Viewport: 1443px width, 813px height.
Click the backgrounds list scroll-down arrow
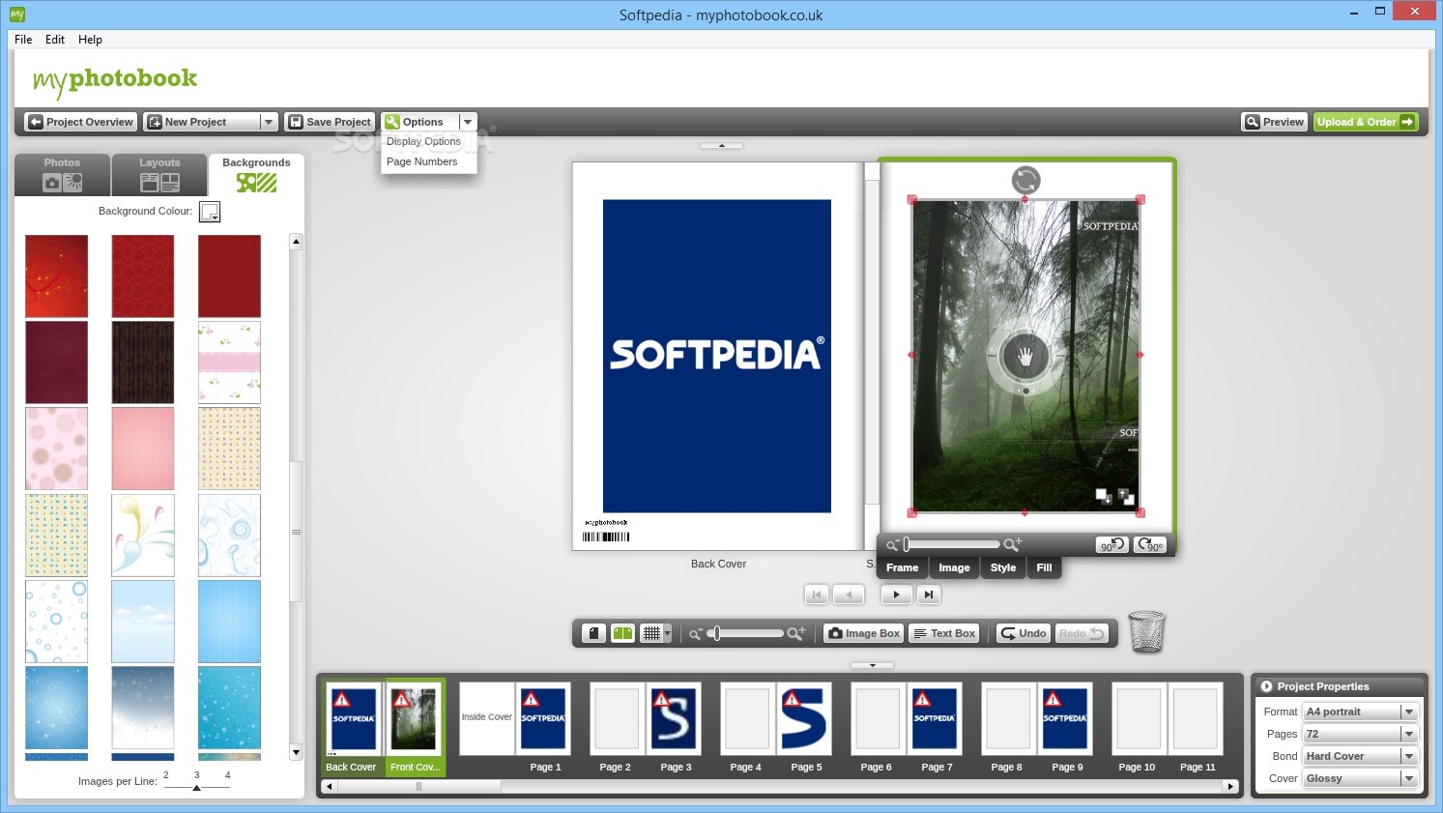click(x=296, y=752)
